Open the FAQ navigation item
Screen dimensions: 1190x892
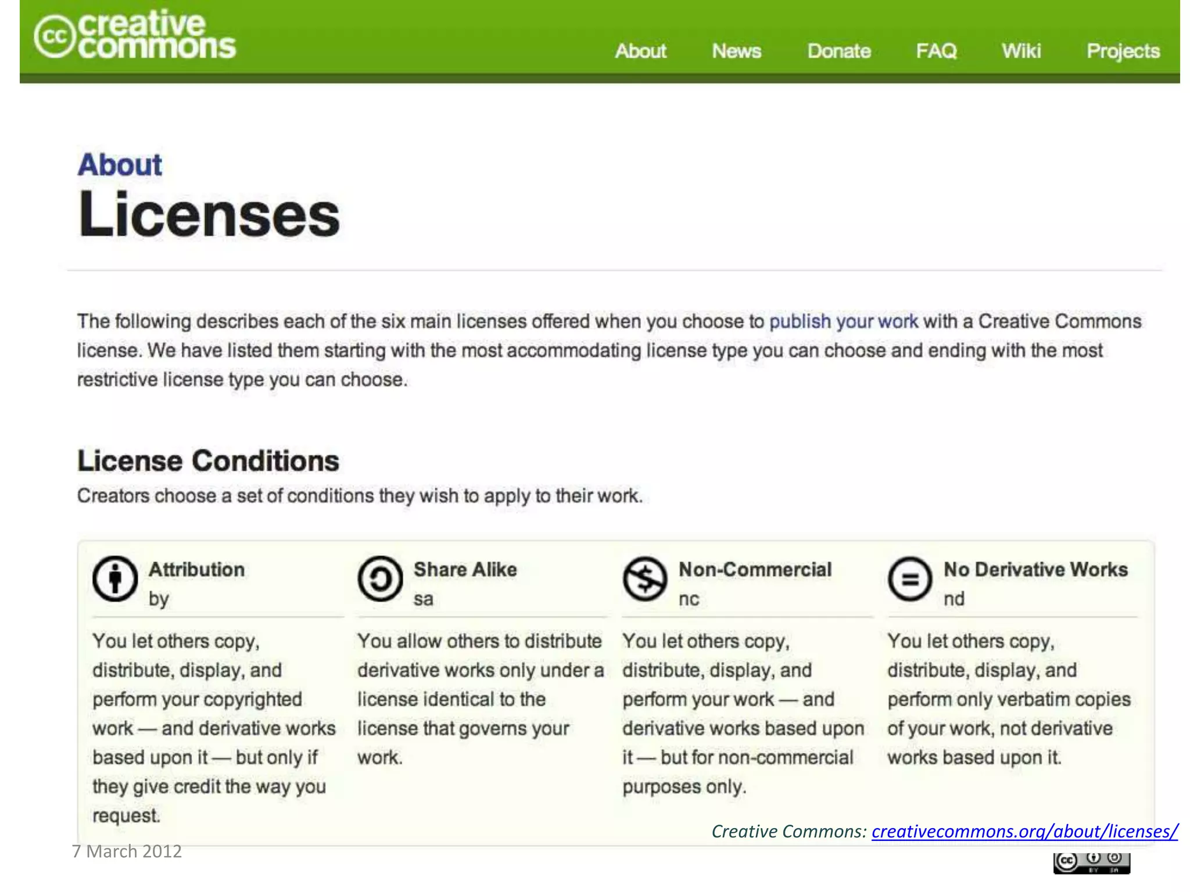[936, 51]
